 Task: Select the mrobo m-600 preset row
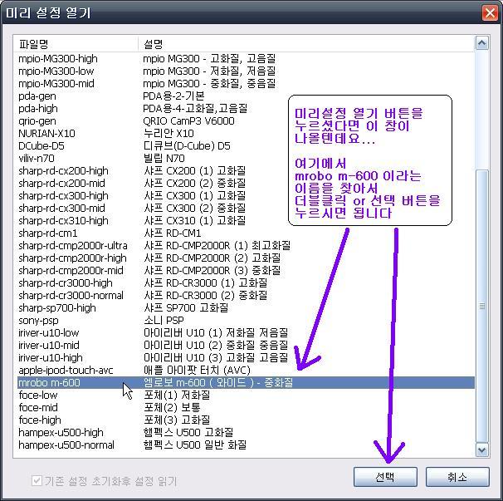[246, 382]
